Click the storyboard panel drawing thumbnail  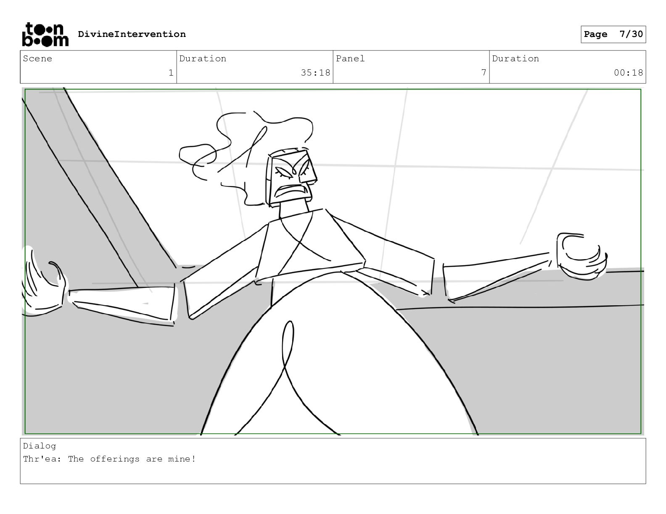tap(333, 261)
